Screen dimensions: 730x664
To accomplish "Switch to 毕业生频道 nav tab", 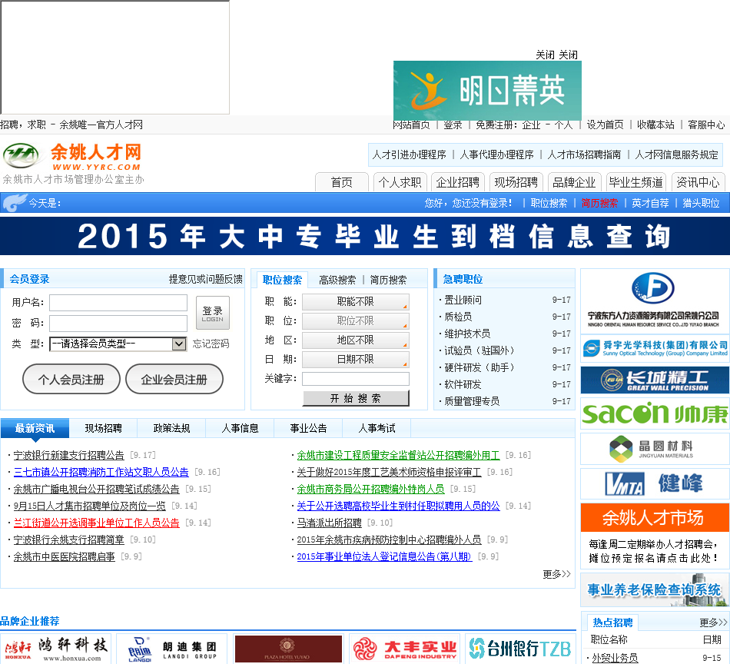I will point(636,182).
